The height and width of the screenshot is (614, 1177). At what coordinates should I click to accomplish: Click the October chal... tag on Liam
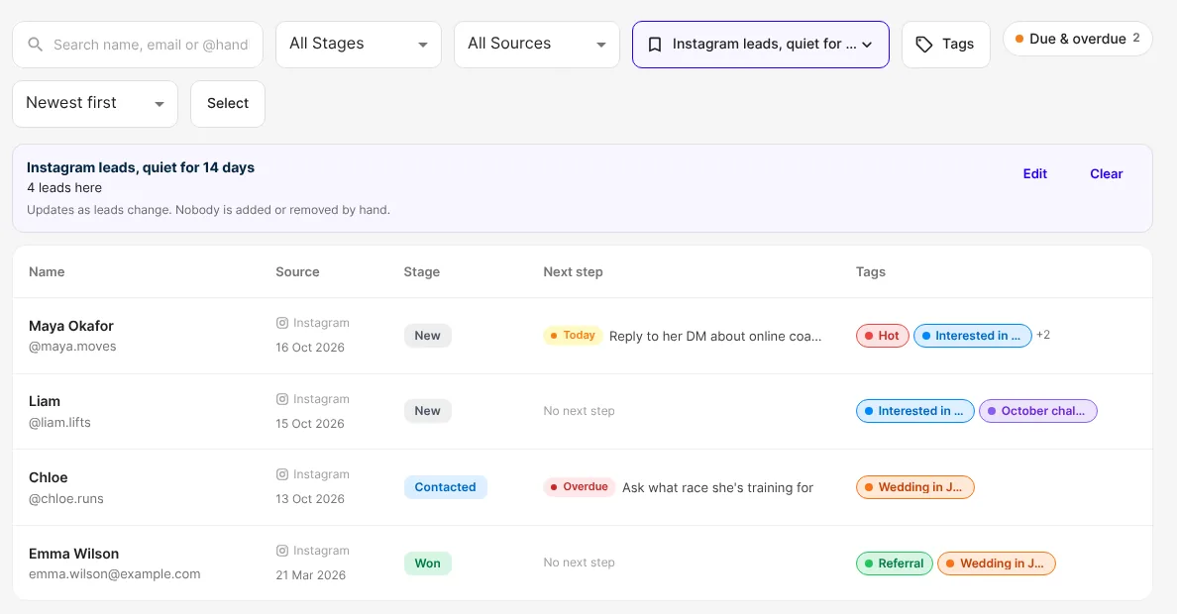point(1038,411)
